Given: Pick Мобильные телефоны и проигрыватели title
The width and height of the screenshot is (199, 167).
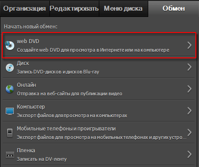Looking at the screenshot, I should [66, 129].
